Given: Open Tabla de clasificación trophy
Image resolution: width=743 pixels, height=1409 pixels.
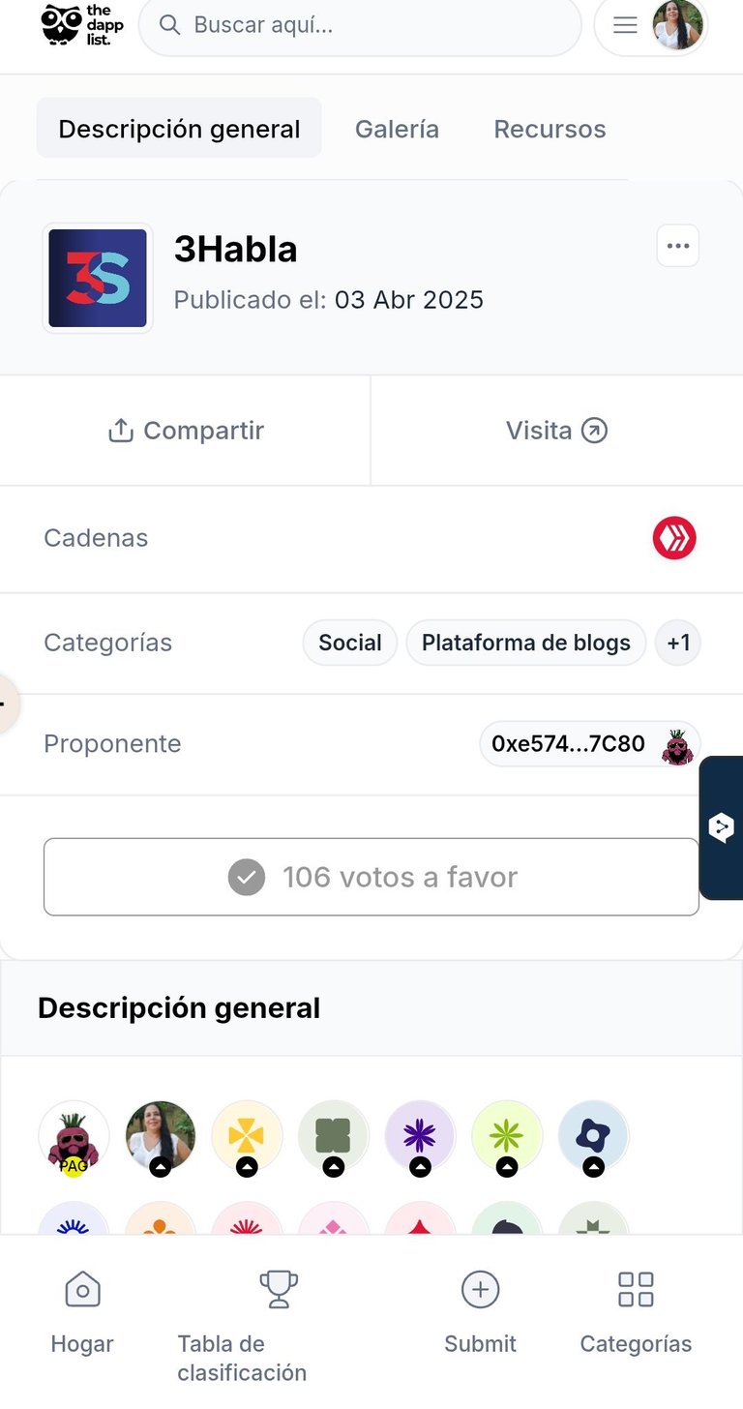Looking at the screenshot, I should point(279,1290).
